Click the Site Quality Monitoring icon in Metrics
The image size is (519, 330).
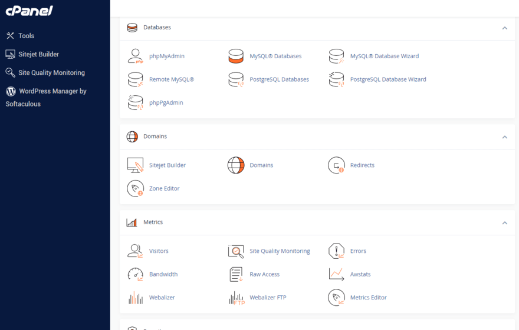pos(236,251)
